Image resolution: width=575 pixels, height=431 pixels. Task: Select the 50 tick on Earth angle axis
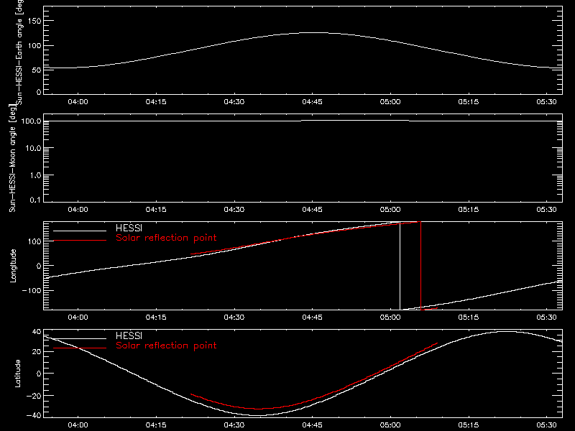[x=37, y=70]
